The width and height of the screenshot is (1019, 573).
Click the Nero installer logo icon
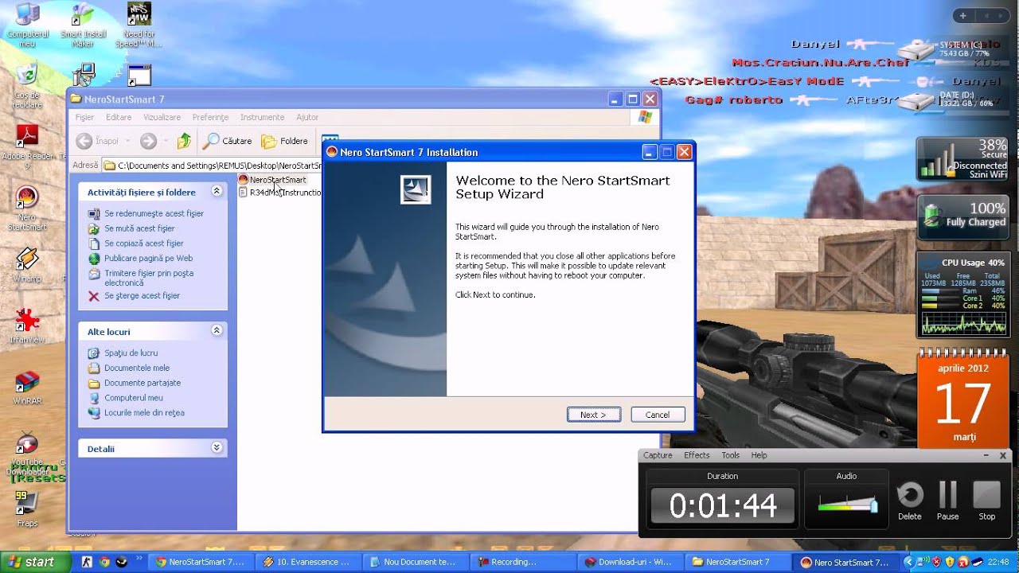pyautogui.click(x=415, y=189)
